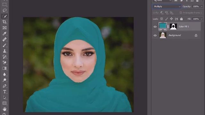Select the Dodge tool
The height and width of the screenshot is (115, 205).
click(x=4, y=80)
